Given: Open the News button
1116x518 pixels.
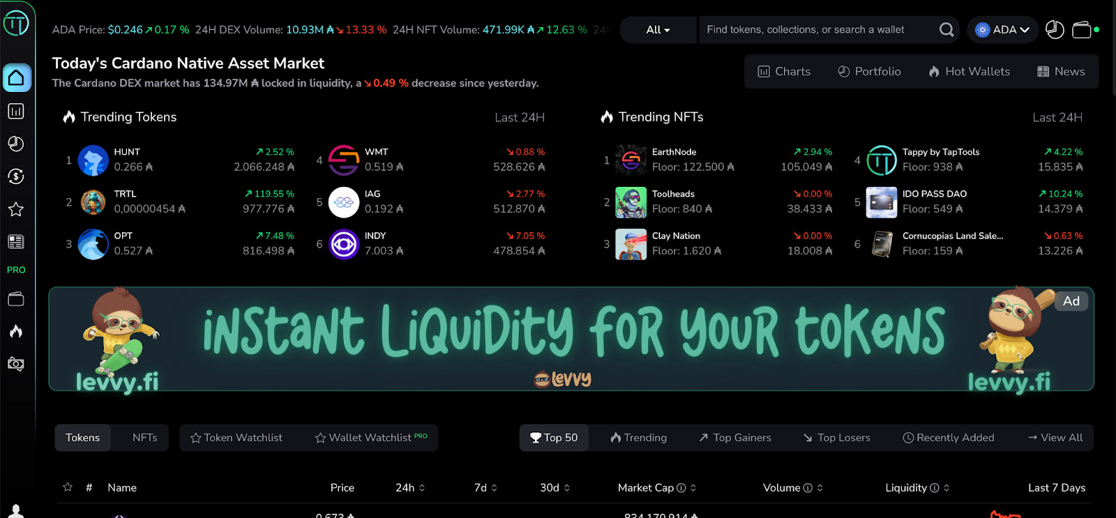Looking at the screenshot, I should [1061, 72].
